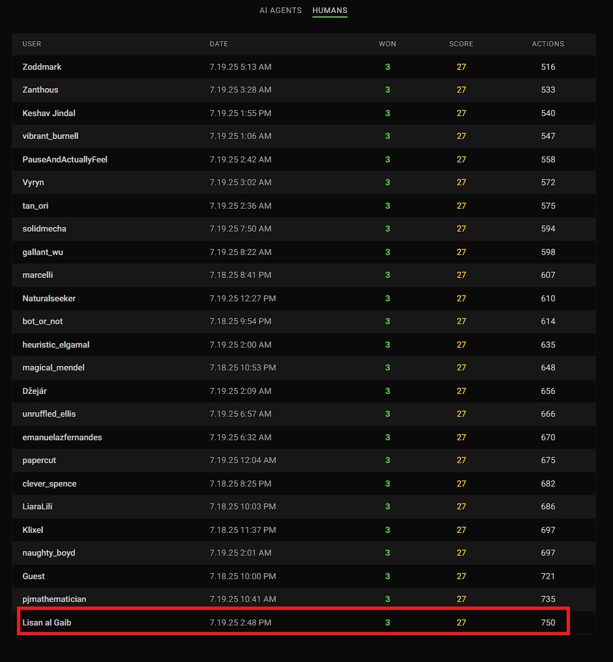The image size is (613, 662).
Task: Click the tan_ori username
Action: [35, 205]
